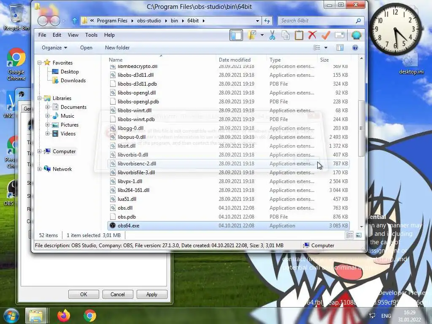Open the Organize dropdown
The image size is (432, 324).
point(54,48)
